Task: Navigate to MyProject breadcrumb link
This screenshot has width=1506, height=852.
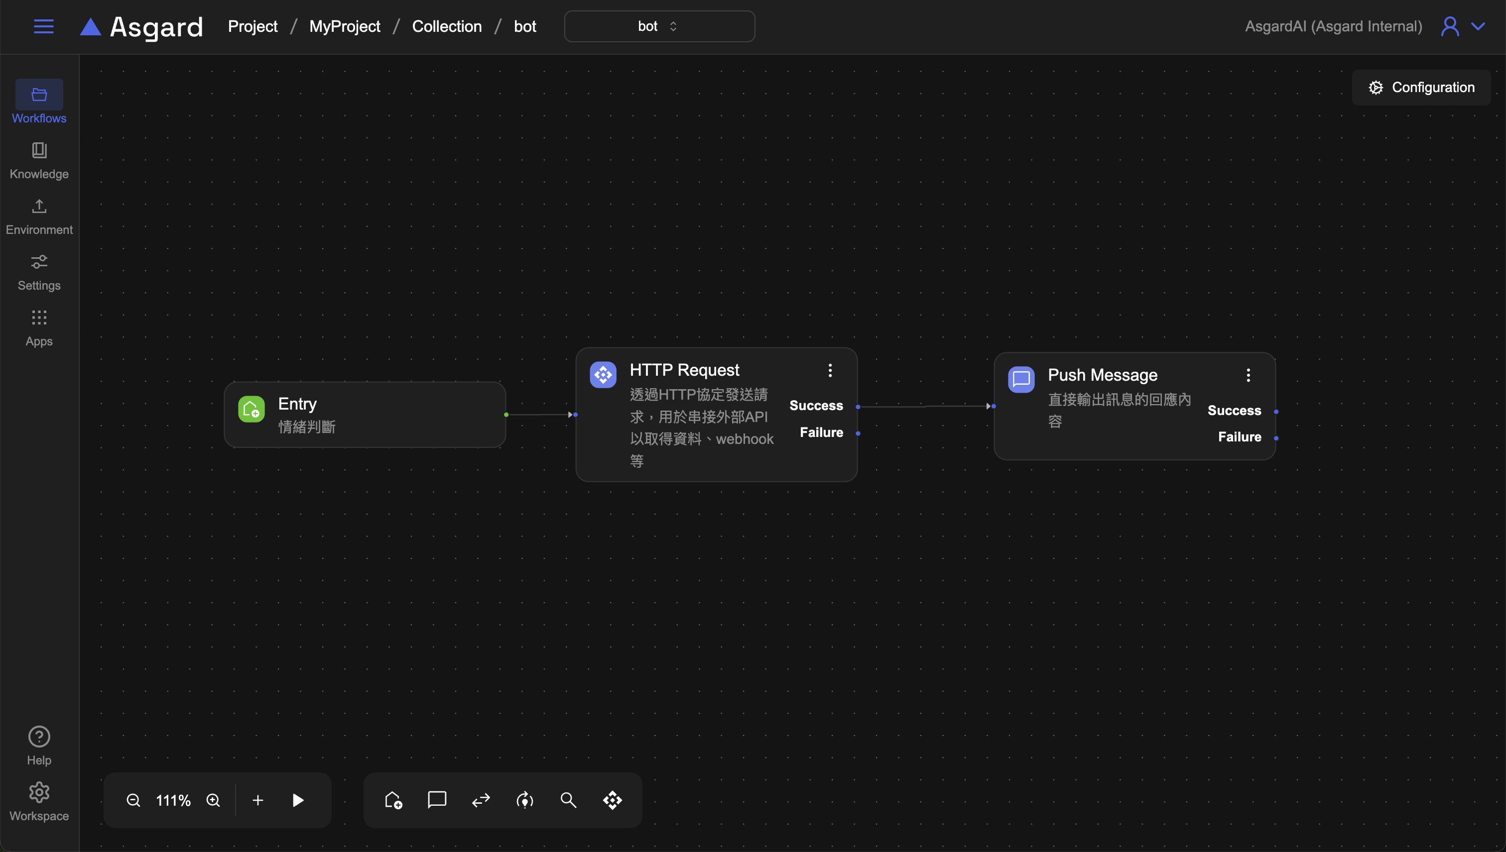Action: [x=344, y=26]
